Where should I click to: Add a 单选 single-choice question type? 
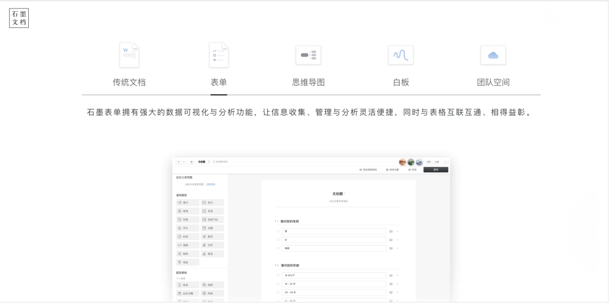point(188,212)
